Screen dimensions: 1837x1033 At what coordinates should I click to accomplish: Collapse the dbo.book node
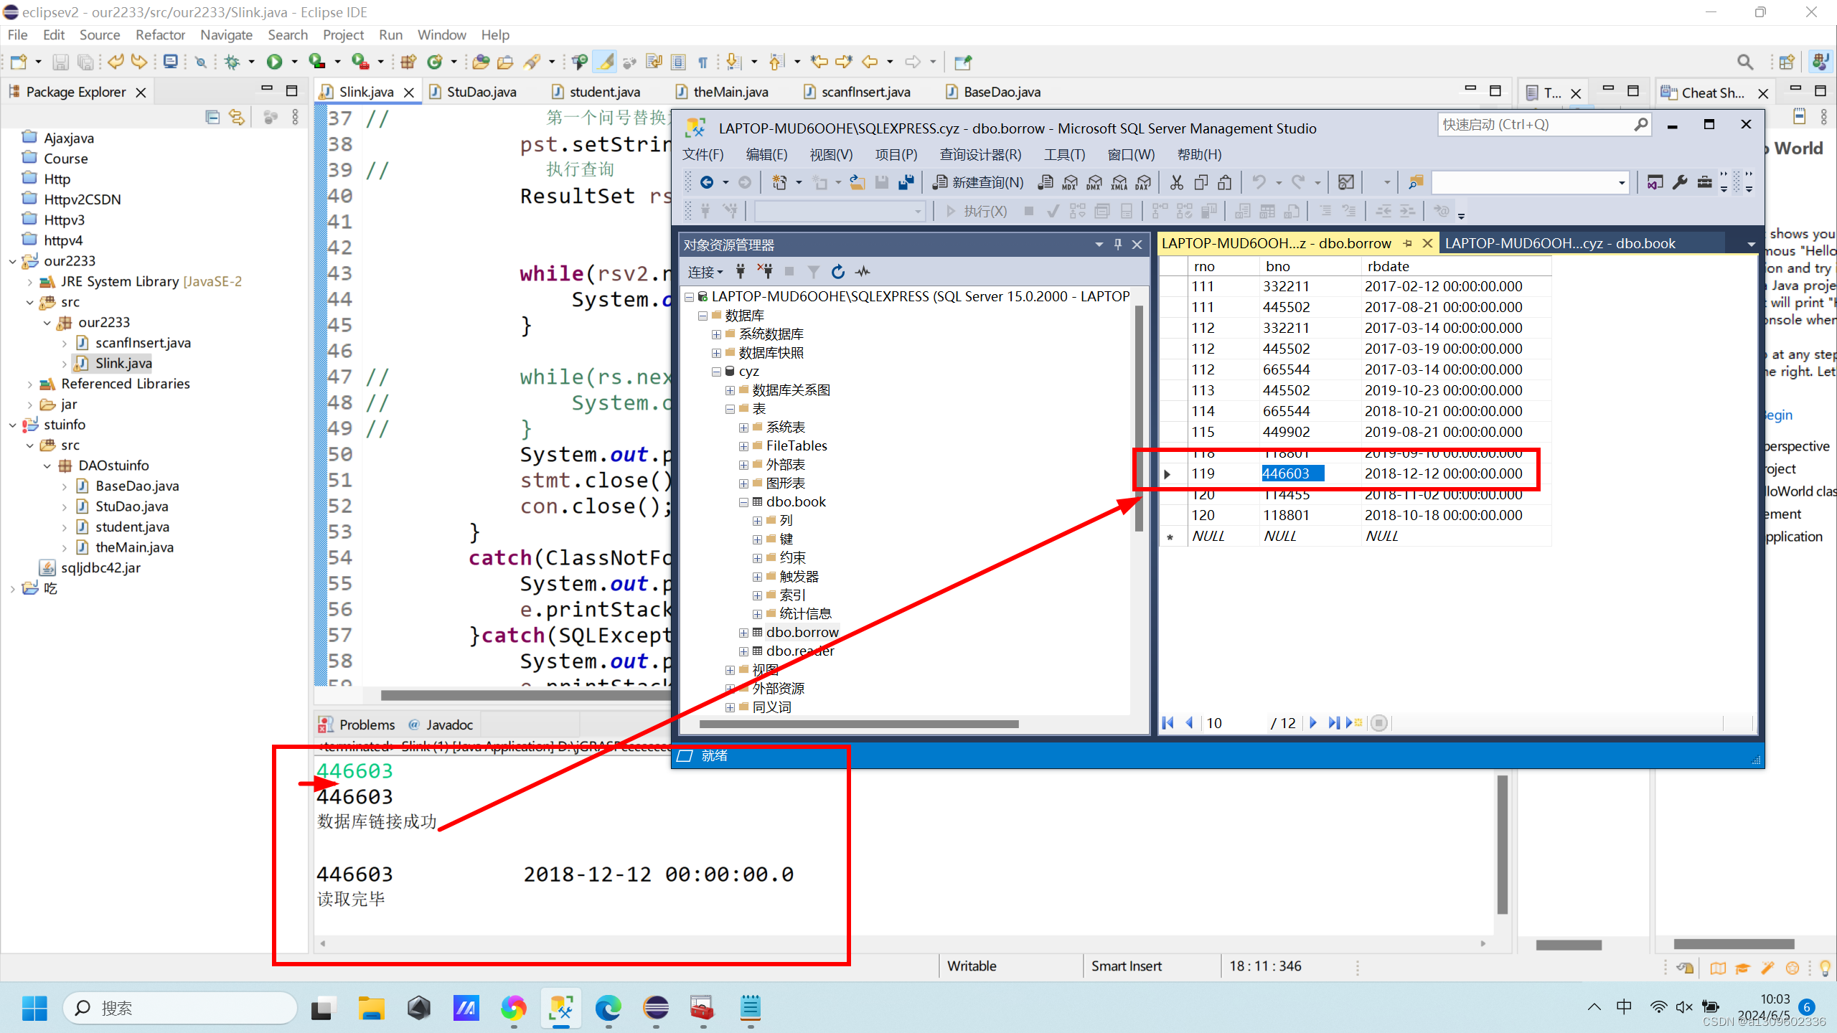pyautogui.click(x=743, y=501)
